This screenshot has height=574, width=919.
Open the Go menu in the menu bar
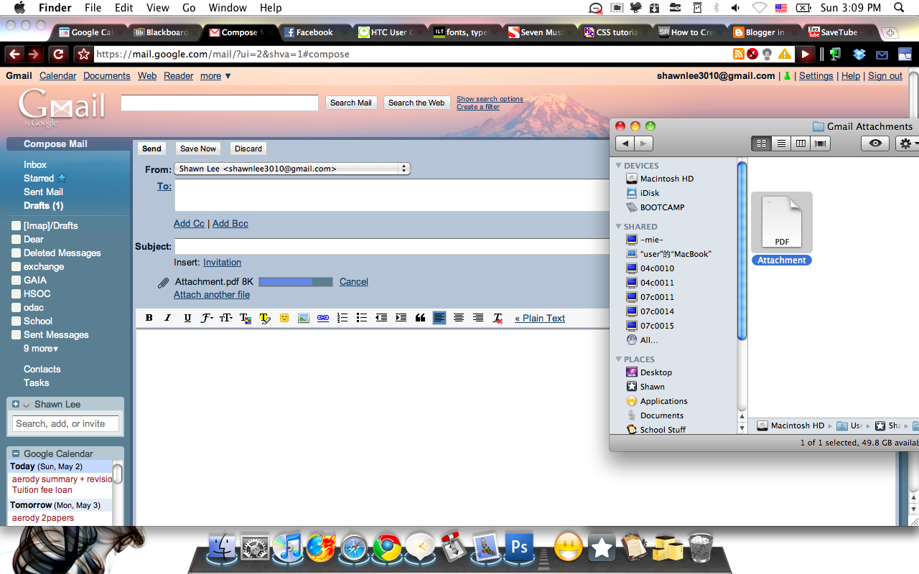click(189, 7)
